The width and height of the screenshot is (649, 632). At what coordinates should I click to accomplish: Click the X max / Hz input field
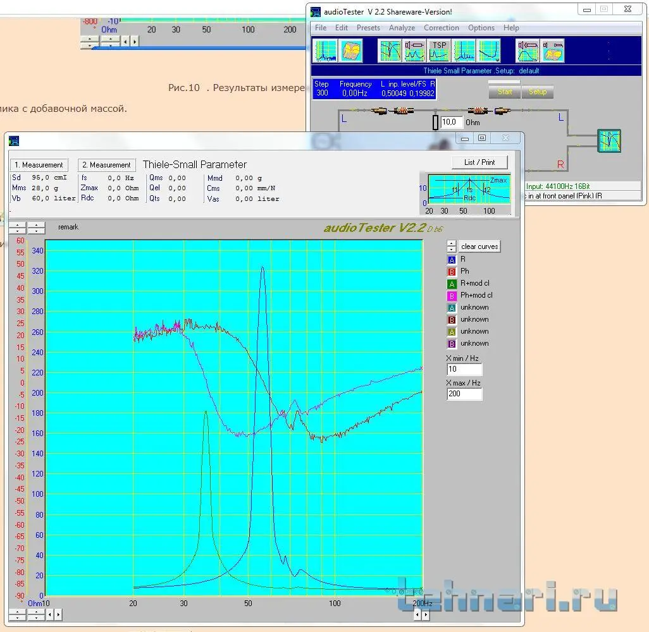[464, 394]
